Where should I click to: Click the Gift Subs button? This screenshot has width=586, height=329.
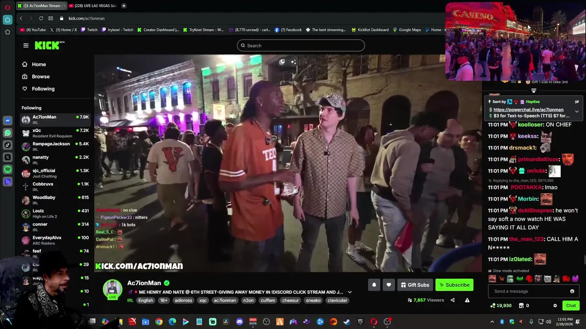[x=415, y=285]
